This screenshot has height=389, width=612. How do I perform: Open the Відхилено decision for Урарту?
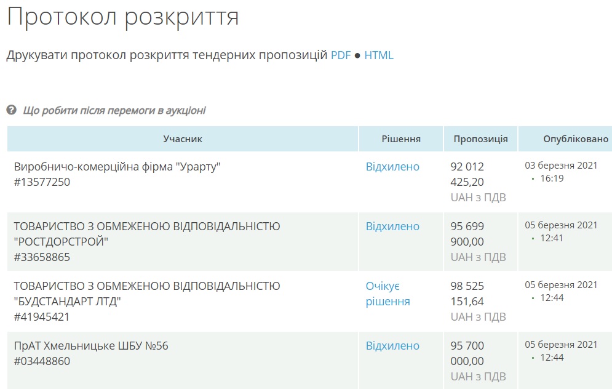click(x=392, y=167)
